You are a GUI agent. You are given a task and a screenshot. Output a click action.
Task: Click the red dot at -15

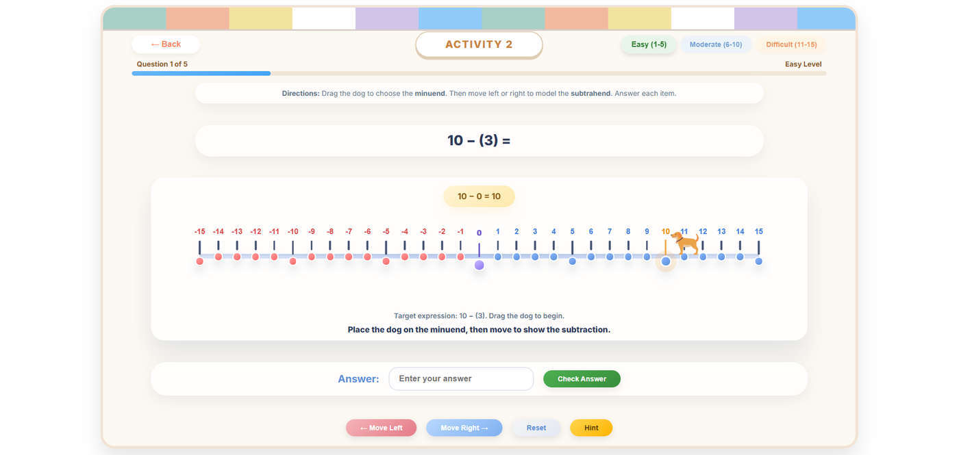(200, 261)
